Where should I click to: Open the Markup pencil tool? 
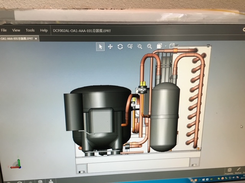click(238, 170)
